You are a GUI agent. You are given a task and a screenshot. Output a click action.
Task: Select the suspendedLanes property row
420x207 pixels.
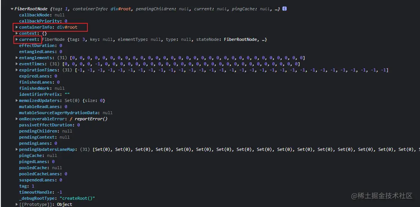(41, 180)
